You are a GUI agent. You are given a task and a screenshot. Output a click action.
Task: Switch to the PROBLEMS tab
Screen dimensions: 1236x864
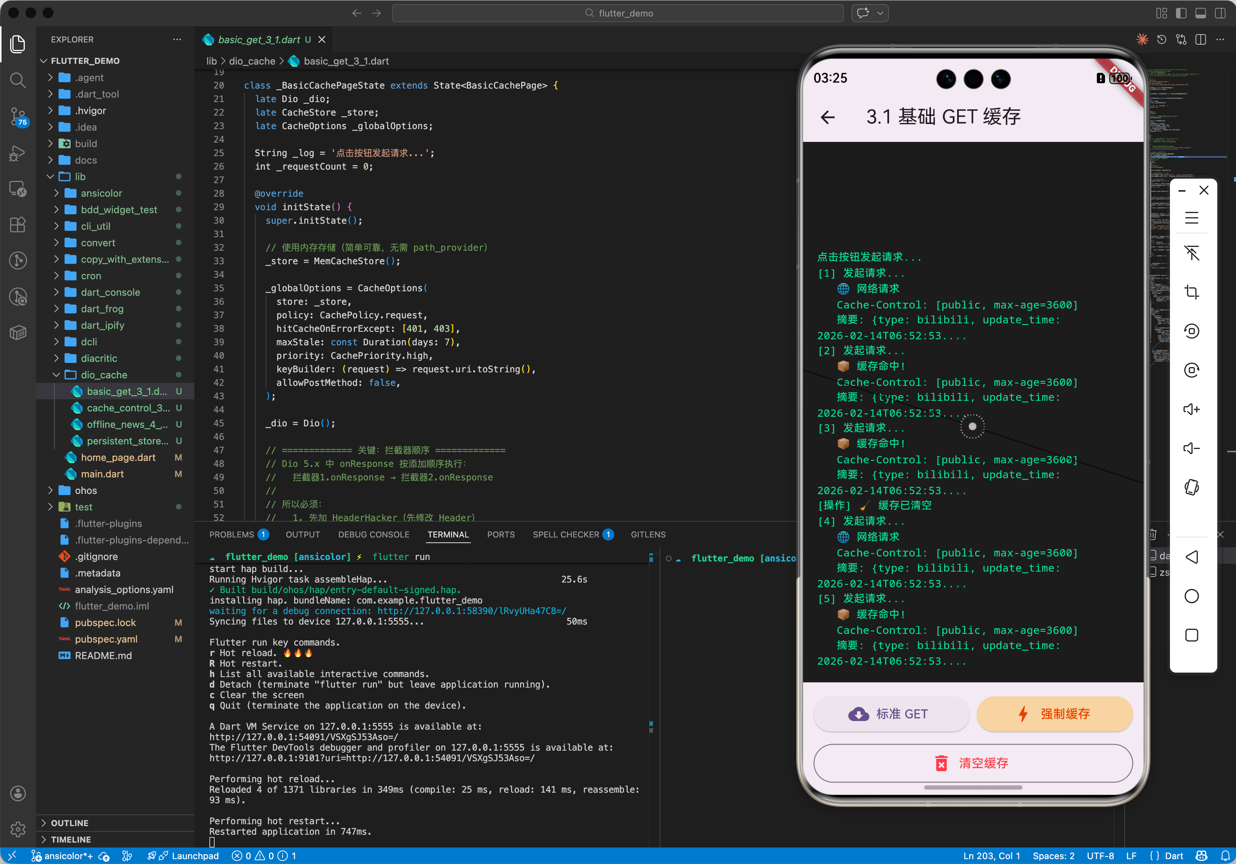click(x=232, y=534)
